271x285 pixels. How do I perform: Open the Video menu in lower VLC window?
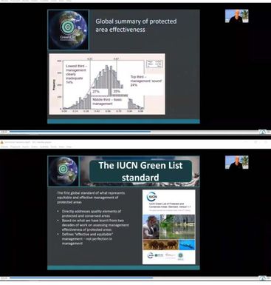pos(35,147)
